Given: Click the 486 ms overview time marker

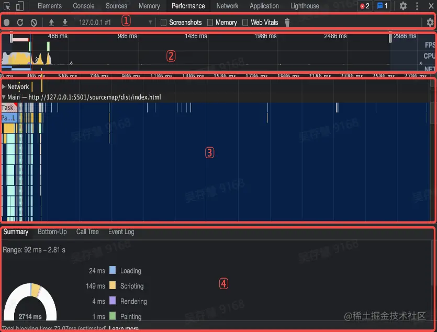Looking at the screenshot, I should pos(58,36).
